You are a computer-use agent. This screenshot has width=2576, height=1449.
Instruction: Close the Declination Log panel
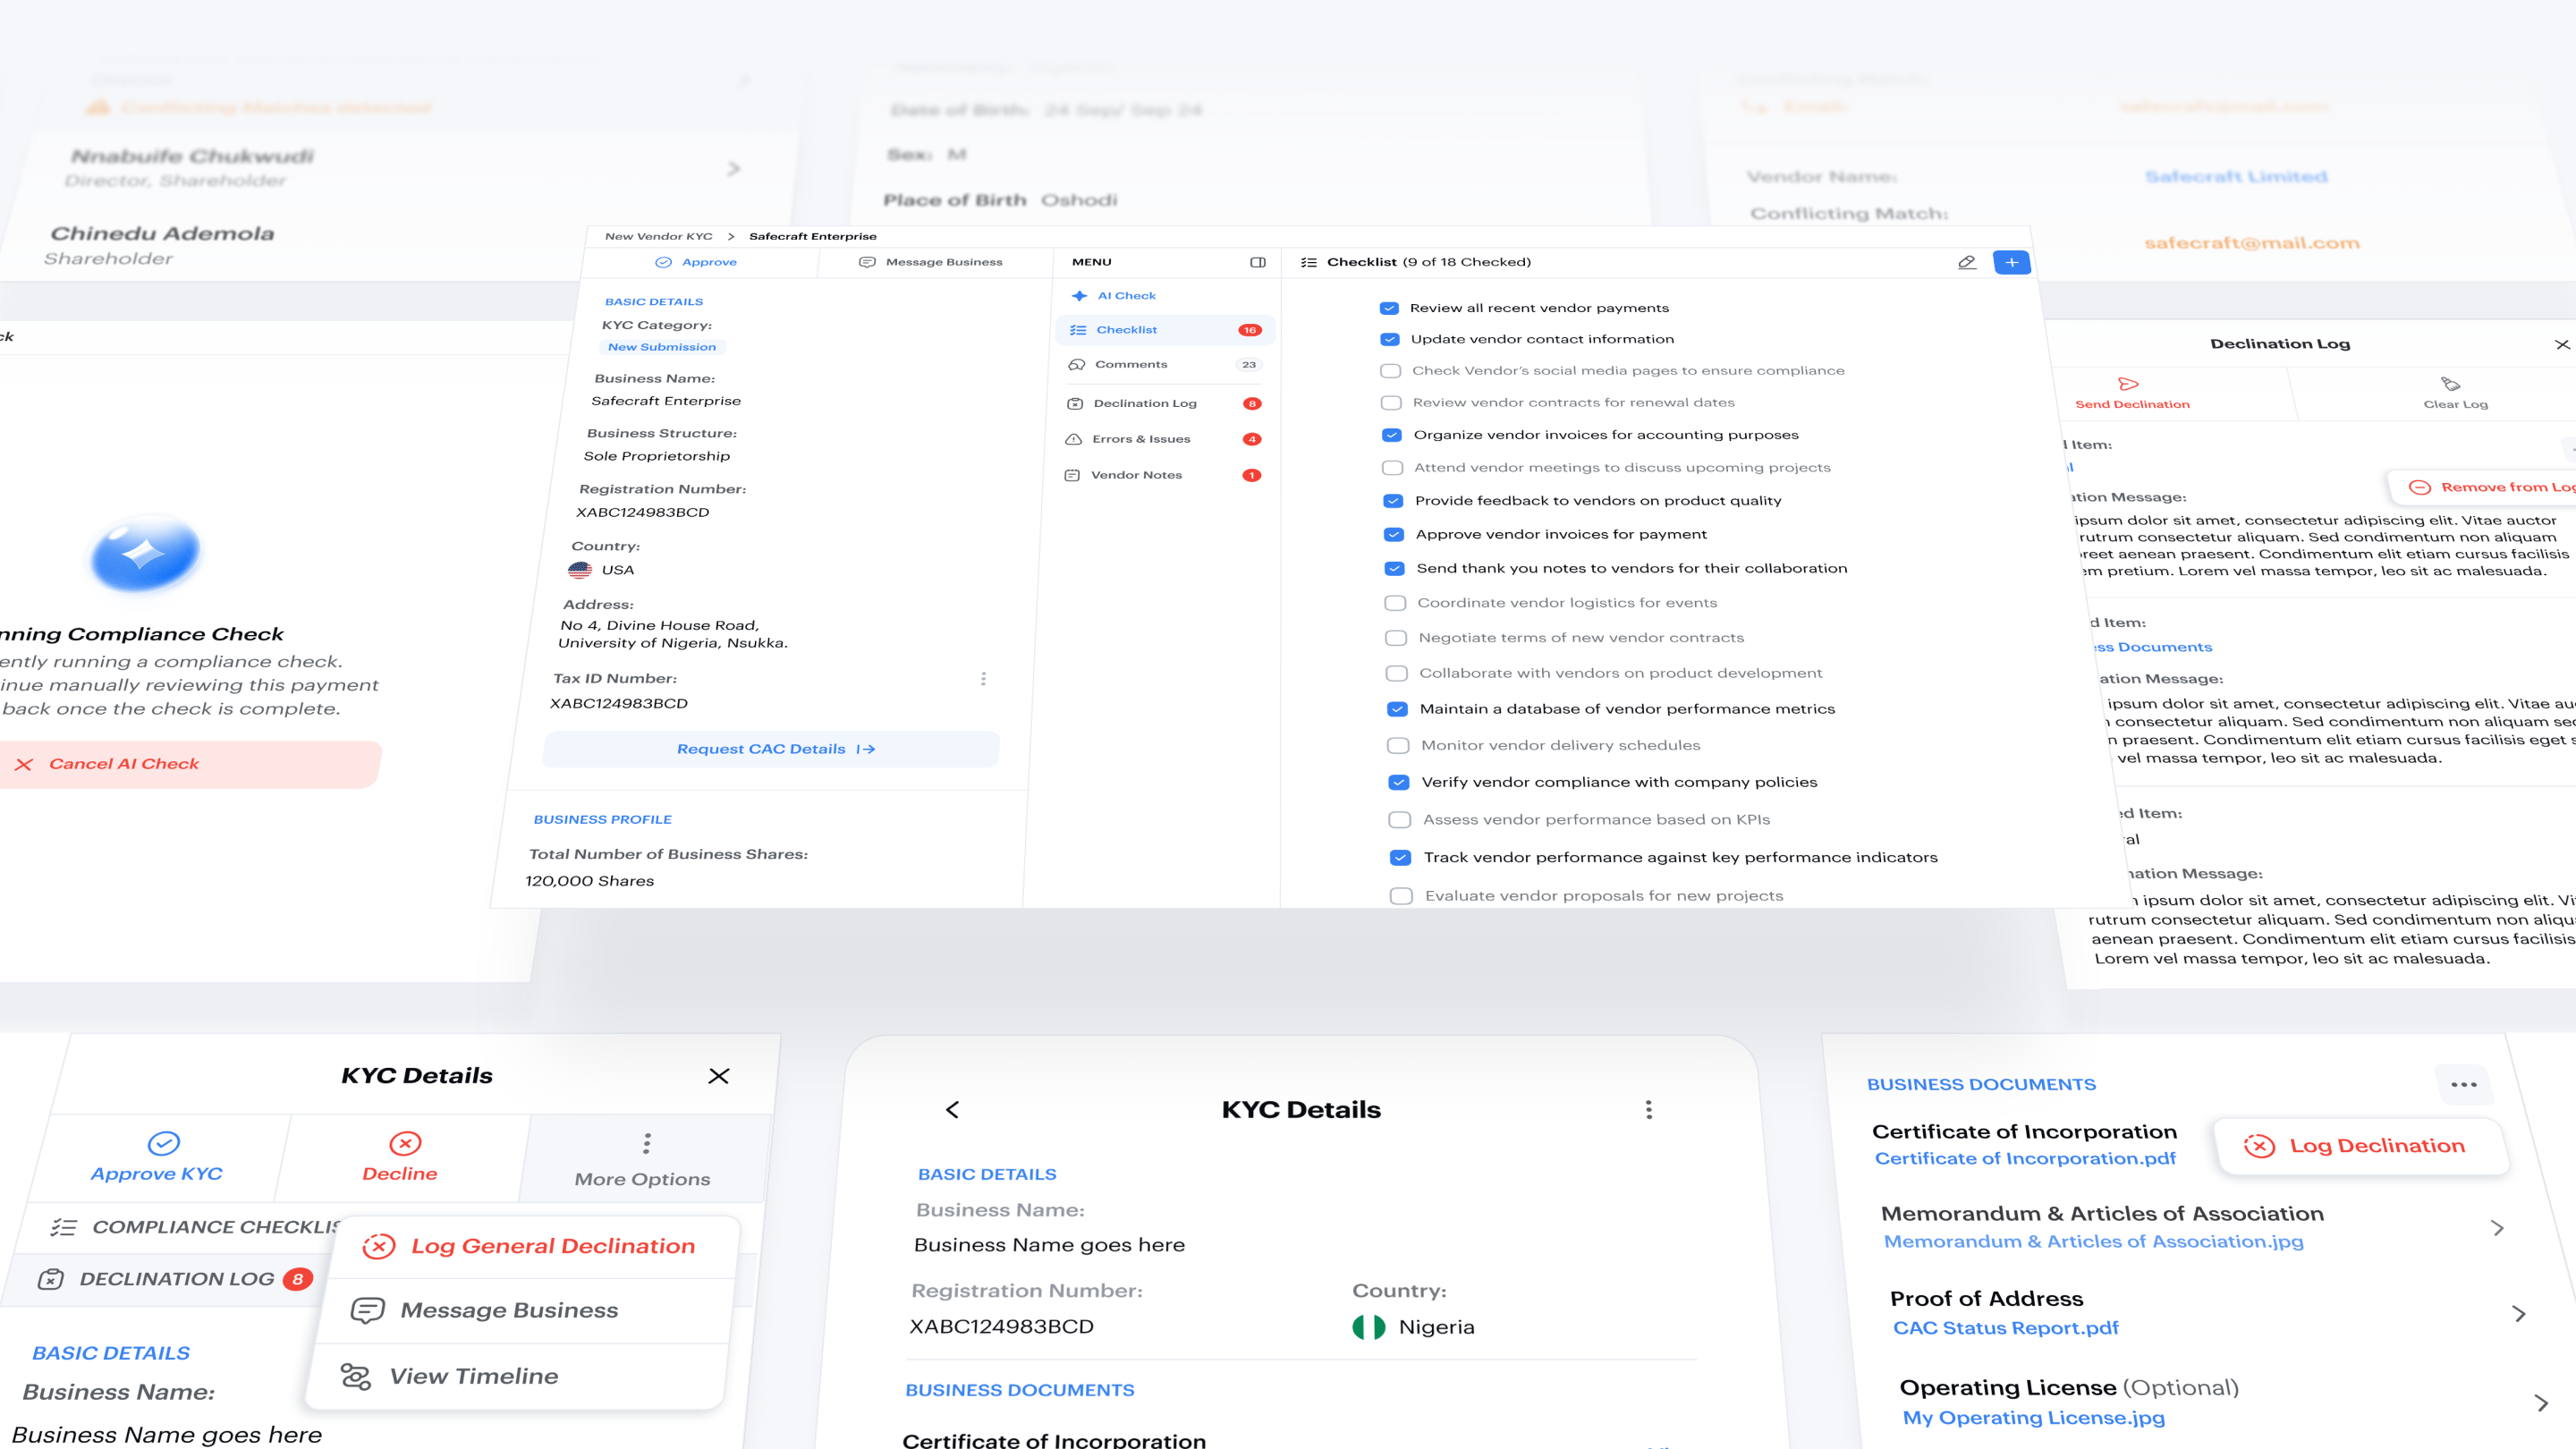click(x=2562, y=344)
